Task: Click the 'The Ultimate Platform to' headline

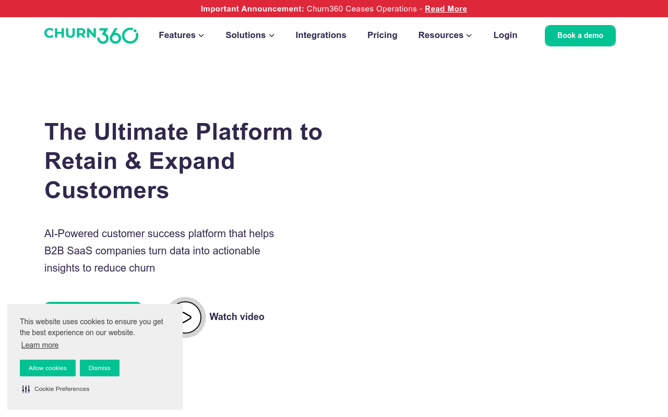Action: [x=184, y=131]
